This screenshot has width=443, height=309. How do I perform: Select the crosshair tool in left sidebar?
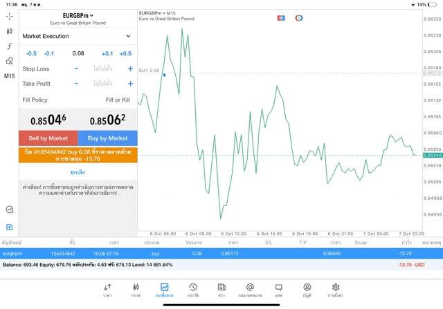[9, 16]
